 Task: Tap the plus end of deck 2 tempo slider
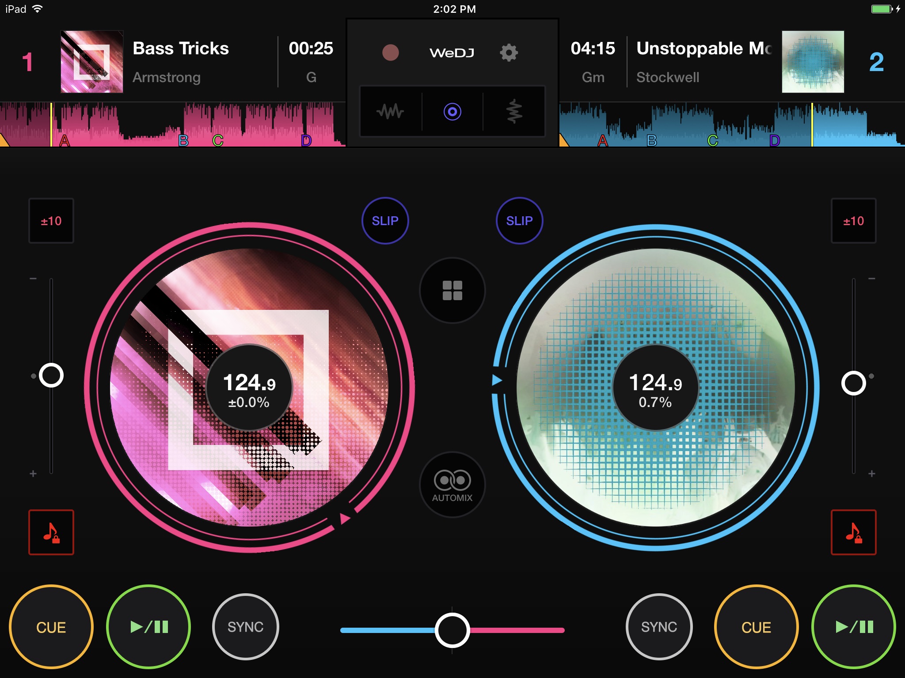(x=871, y=474)
